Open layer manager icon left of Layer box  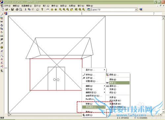89,10
